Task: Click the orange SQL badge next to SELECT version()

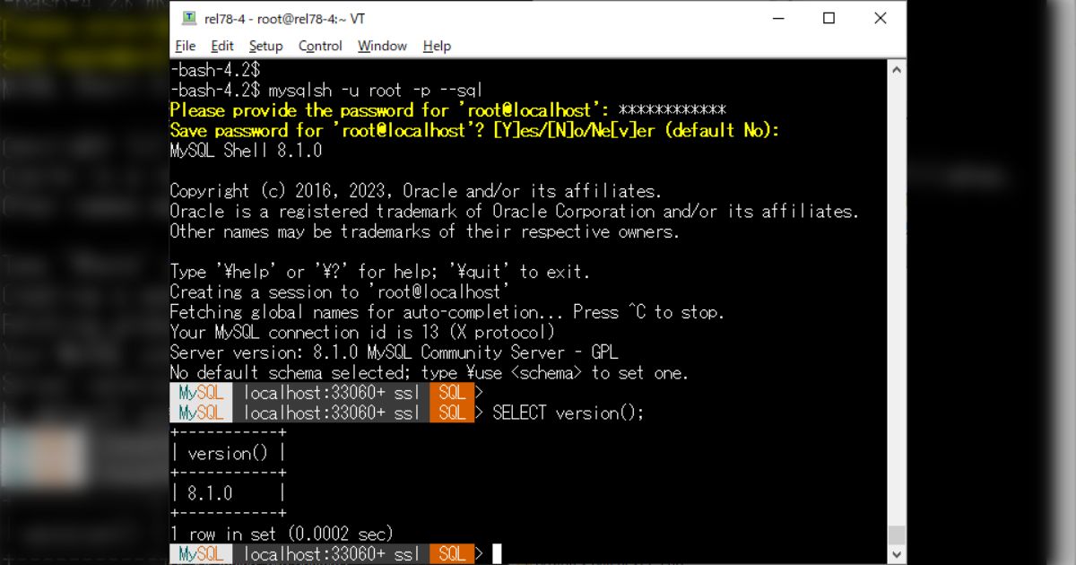Action: [x=452, y=413]
